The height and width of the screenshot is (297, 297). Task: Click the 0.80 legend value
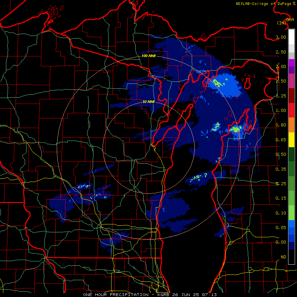click(x=281, y=125)
